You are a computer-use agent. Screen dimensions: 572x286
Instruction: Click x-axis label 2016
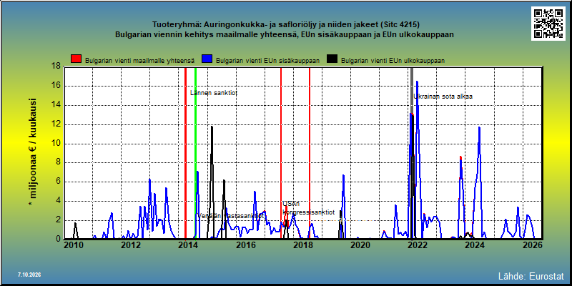click(x=245, y=245)
